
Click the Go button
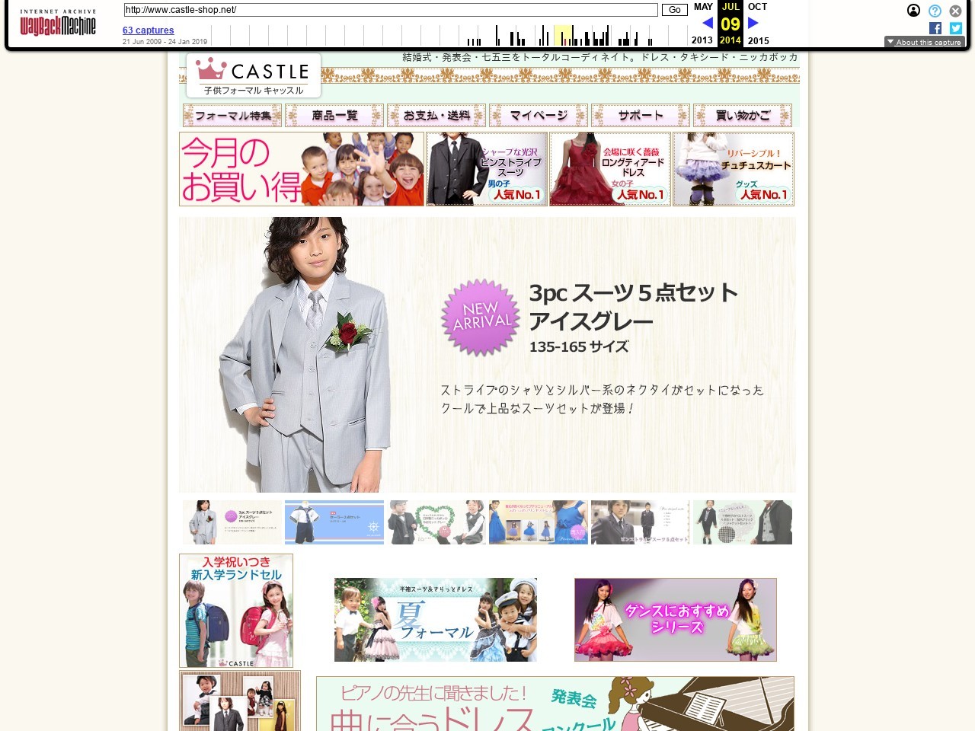click(674, 10)
